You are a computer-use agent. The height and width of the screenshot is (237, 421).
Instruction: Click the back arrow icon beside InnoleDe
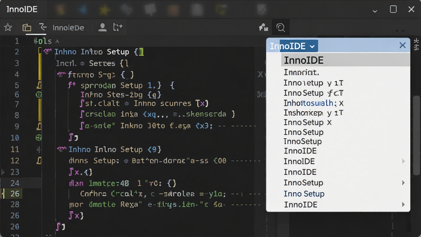pyautogui.click(x=43, y=27)
